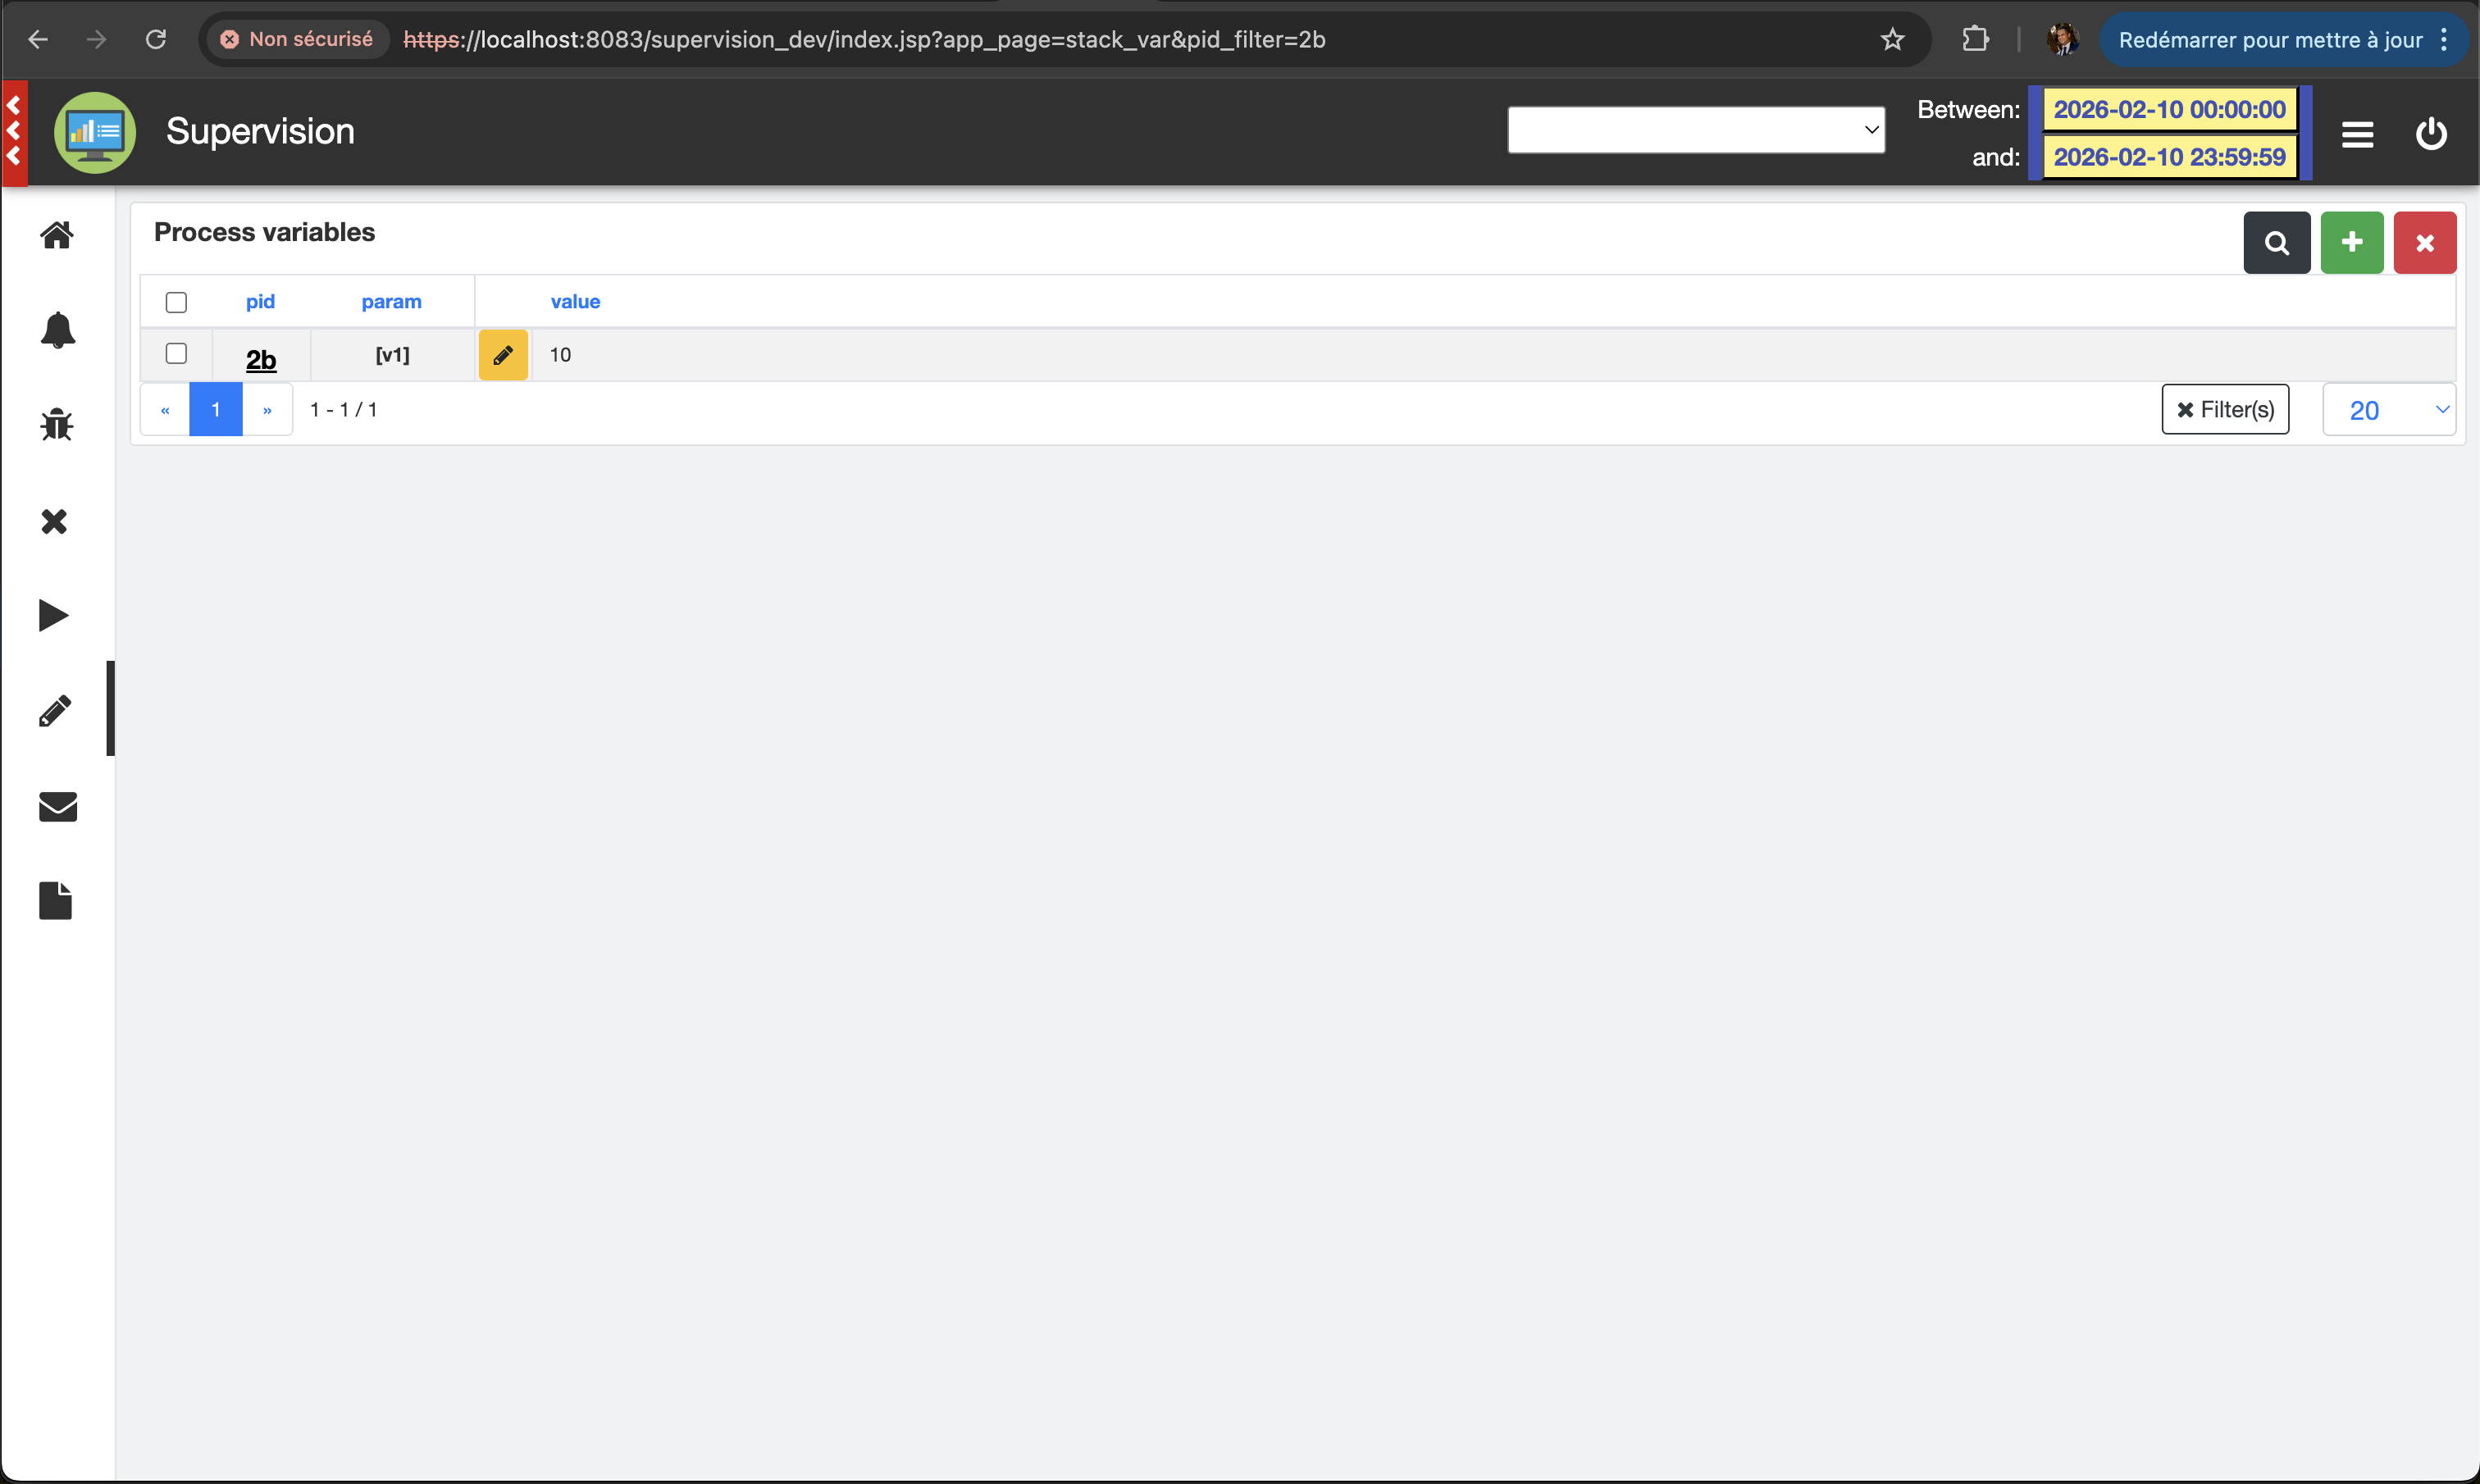The image size is (2480, 1484).
Task: Check the box for the 2b row
Action: 176,353
